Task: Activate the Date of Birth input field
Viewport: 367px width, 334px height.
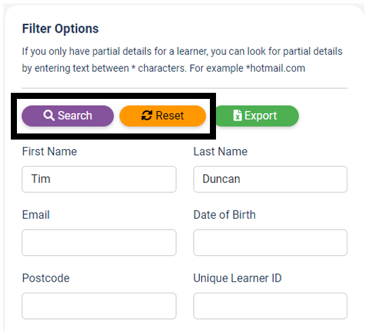Action: (x=270, y=243)
